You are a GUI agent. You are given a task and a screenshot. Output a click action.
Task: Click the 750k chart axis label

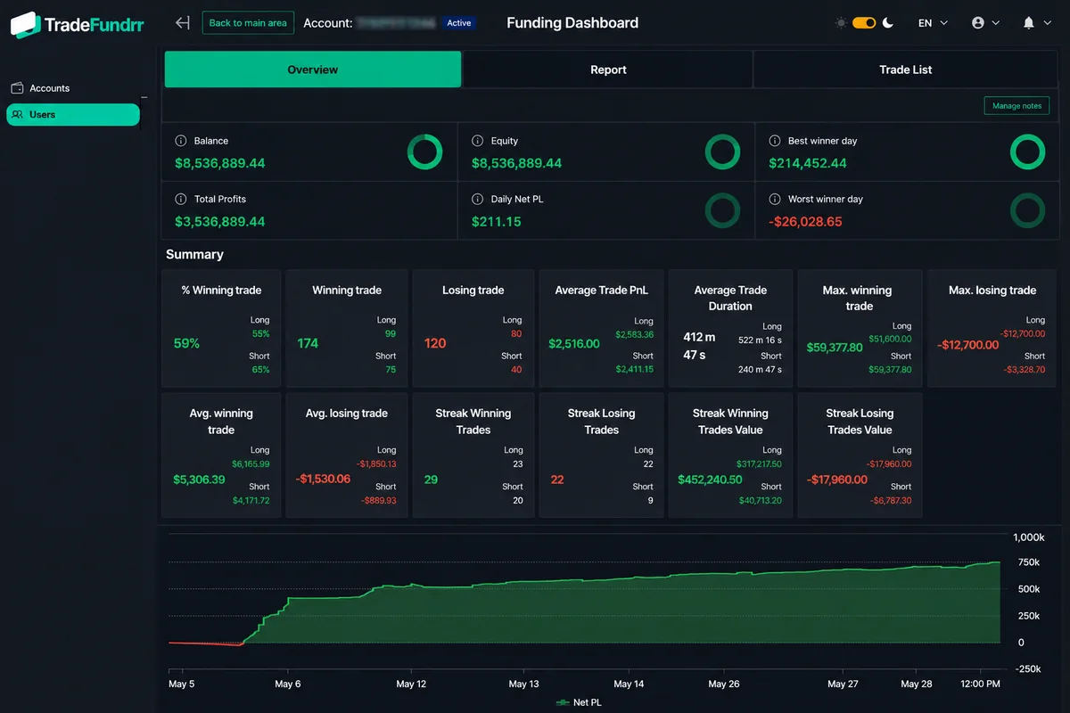1028,562
